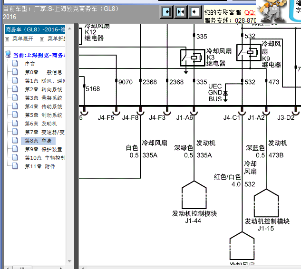Open chapter 第7章 变速器
301x269 pixels.
[x=45, y=132]
